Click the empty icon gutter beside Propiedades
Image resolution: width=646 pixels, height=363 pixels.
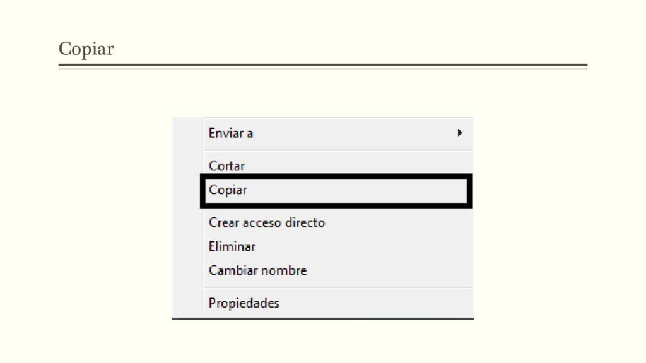pos(187,303)
